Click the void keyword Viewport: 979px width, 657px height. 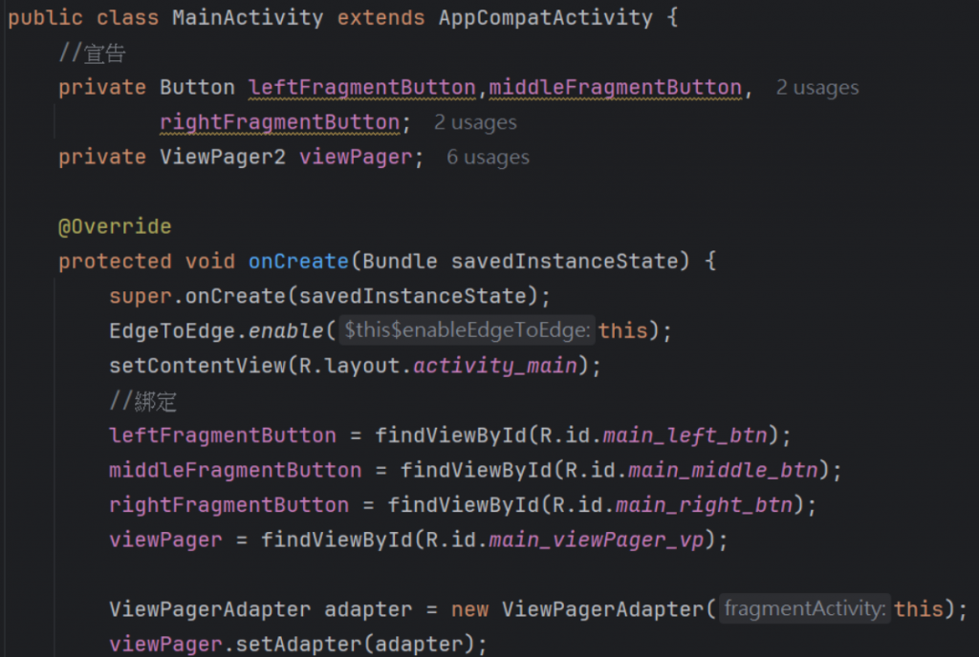[x=209, y=262]
